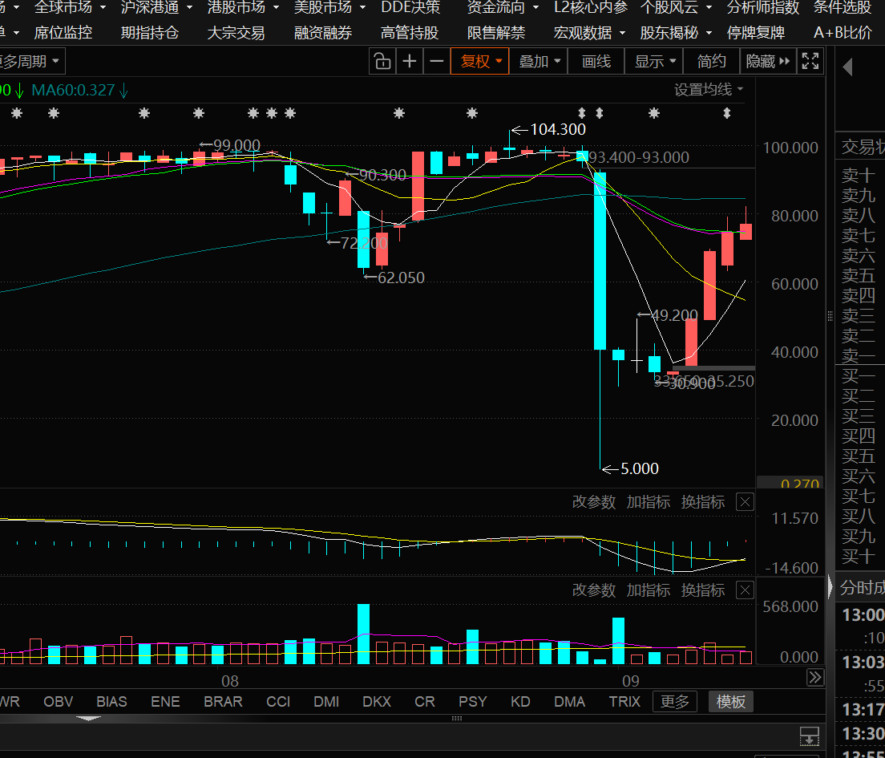Open 高管持股 menu item

409,33
